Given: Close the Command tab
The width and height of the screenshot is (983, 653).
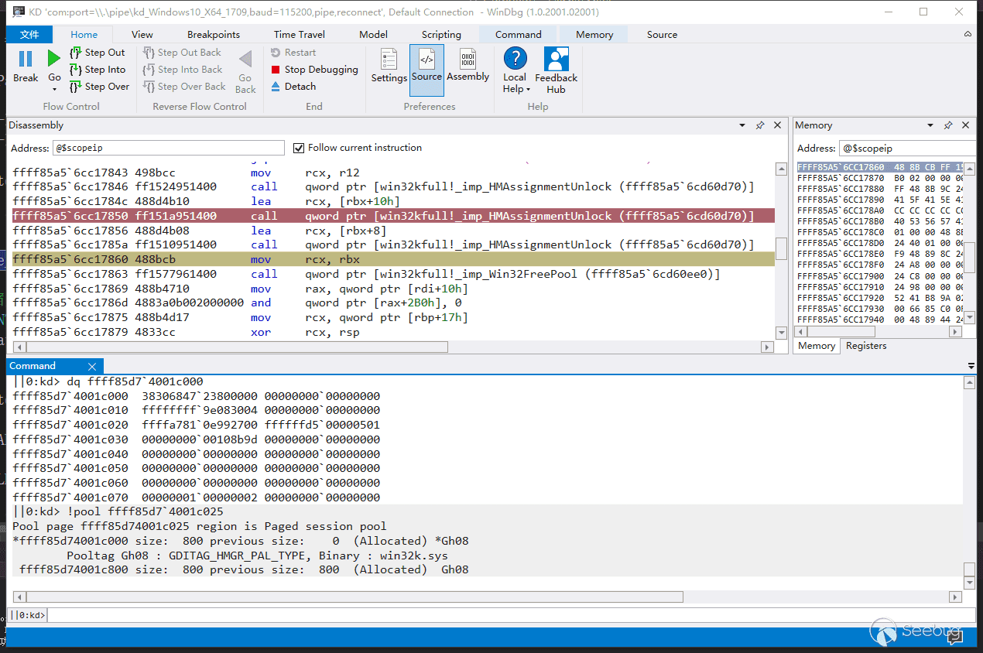Looking at the screenshot, I should click(92, 366).
